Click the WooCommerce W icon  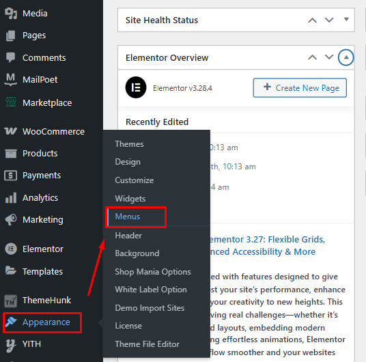pyautogui.click(x=10, y=131)
